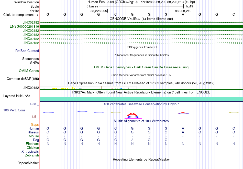Select the LINC02182 label beside GTEx bar chart
Viewport: 243px width, 169px height.
(x=31, y=88)
